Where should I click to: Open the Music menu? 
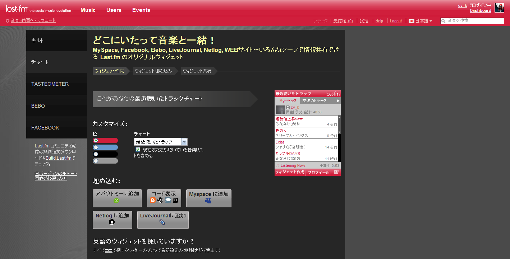(88, 10)
